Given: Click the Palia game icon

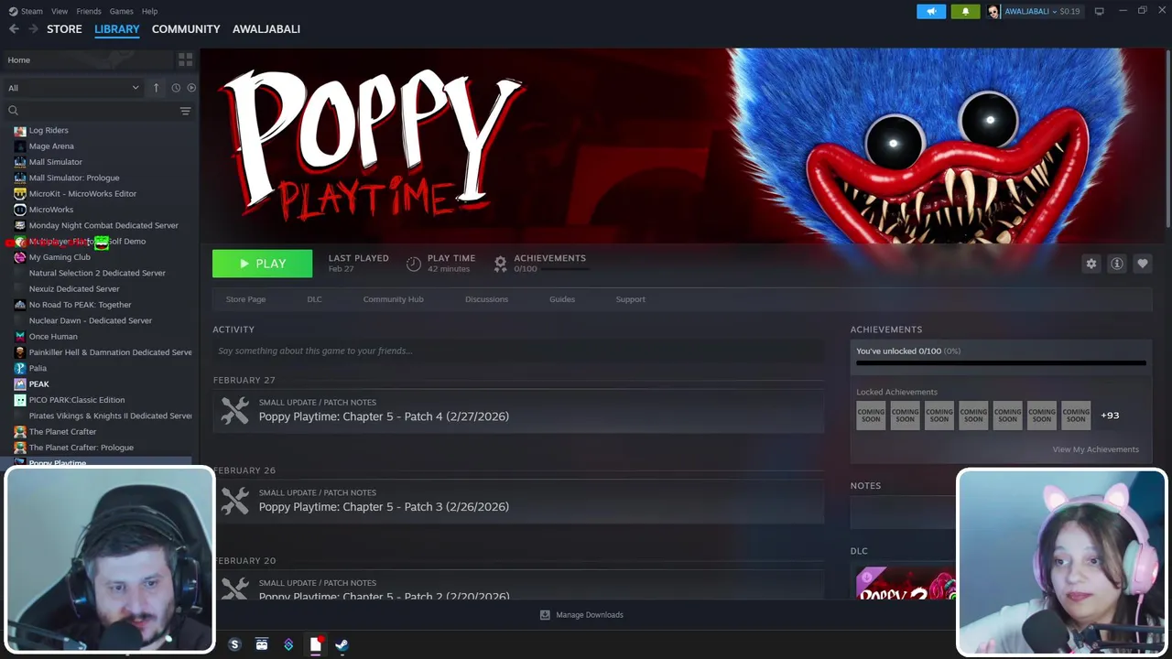Looking at the screenshot, I should coord(20,368).
